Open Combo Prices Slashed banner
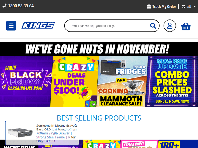The width and height of the screenshot is (198, 148). (172, 81)
